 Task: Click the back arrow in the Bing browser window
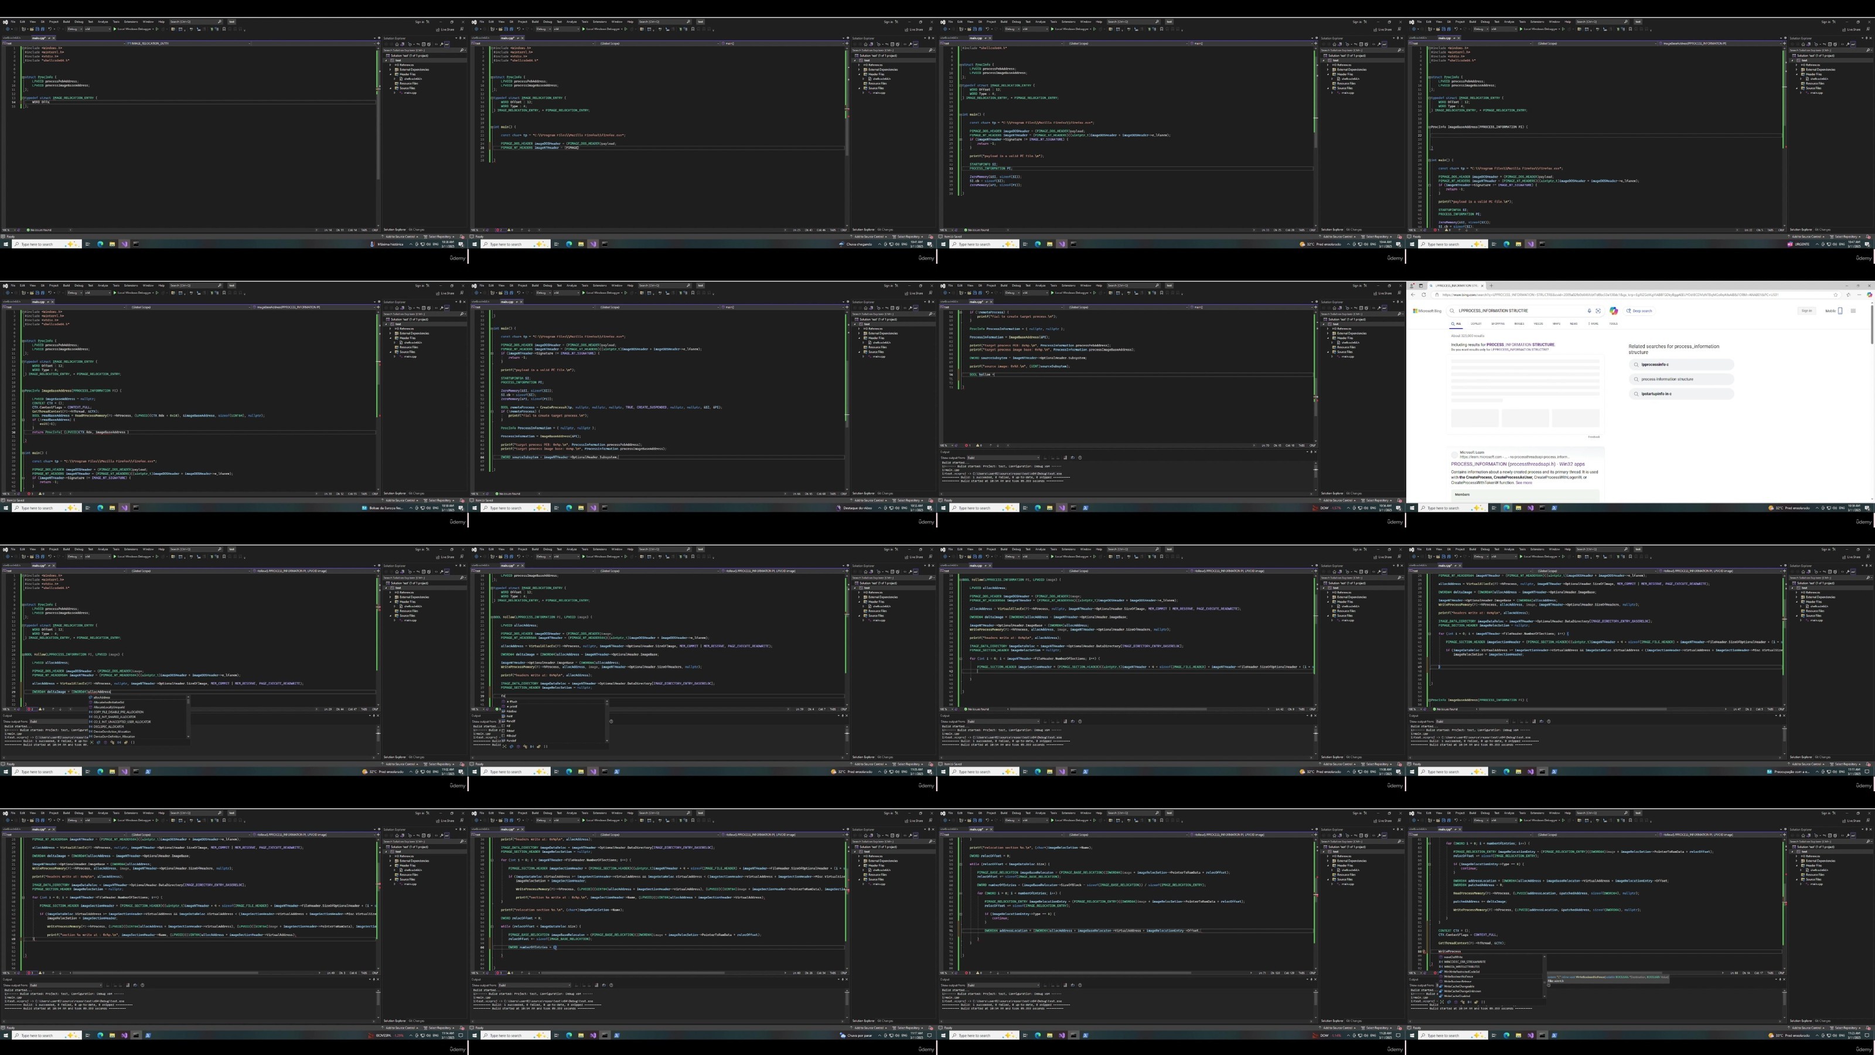(1413, 295)
